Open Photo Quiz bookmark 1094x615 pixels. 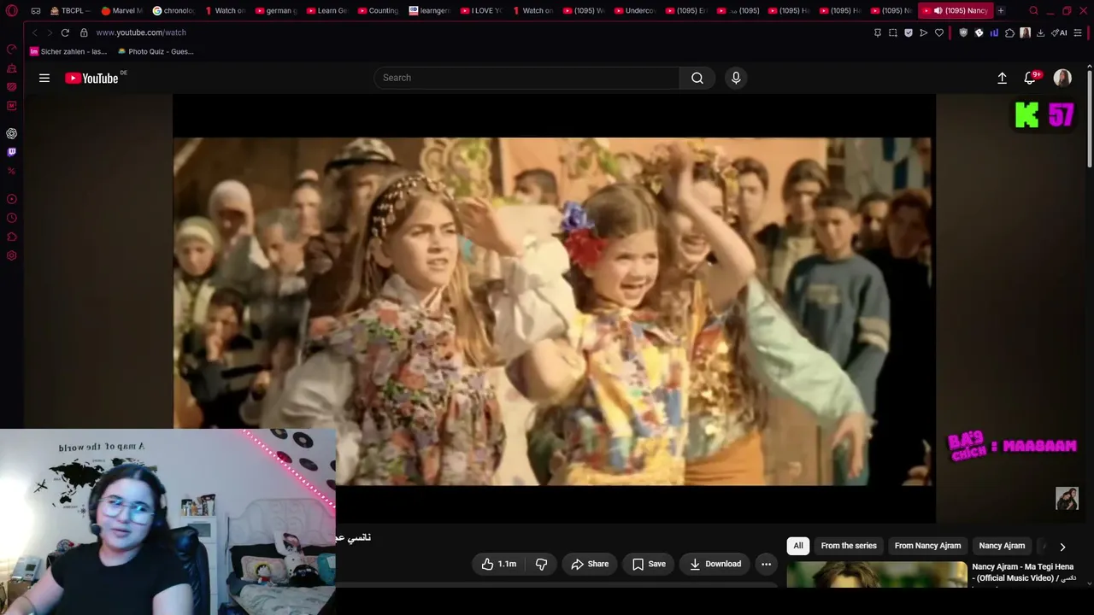(x=156, y=51)
